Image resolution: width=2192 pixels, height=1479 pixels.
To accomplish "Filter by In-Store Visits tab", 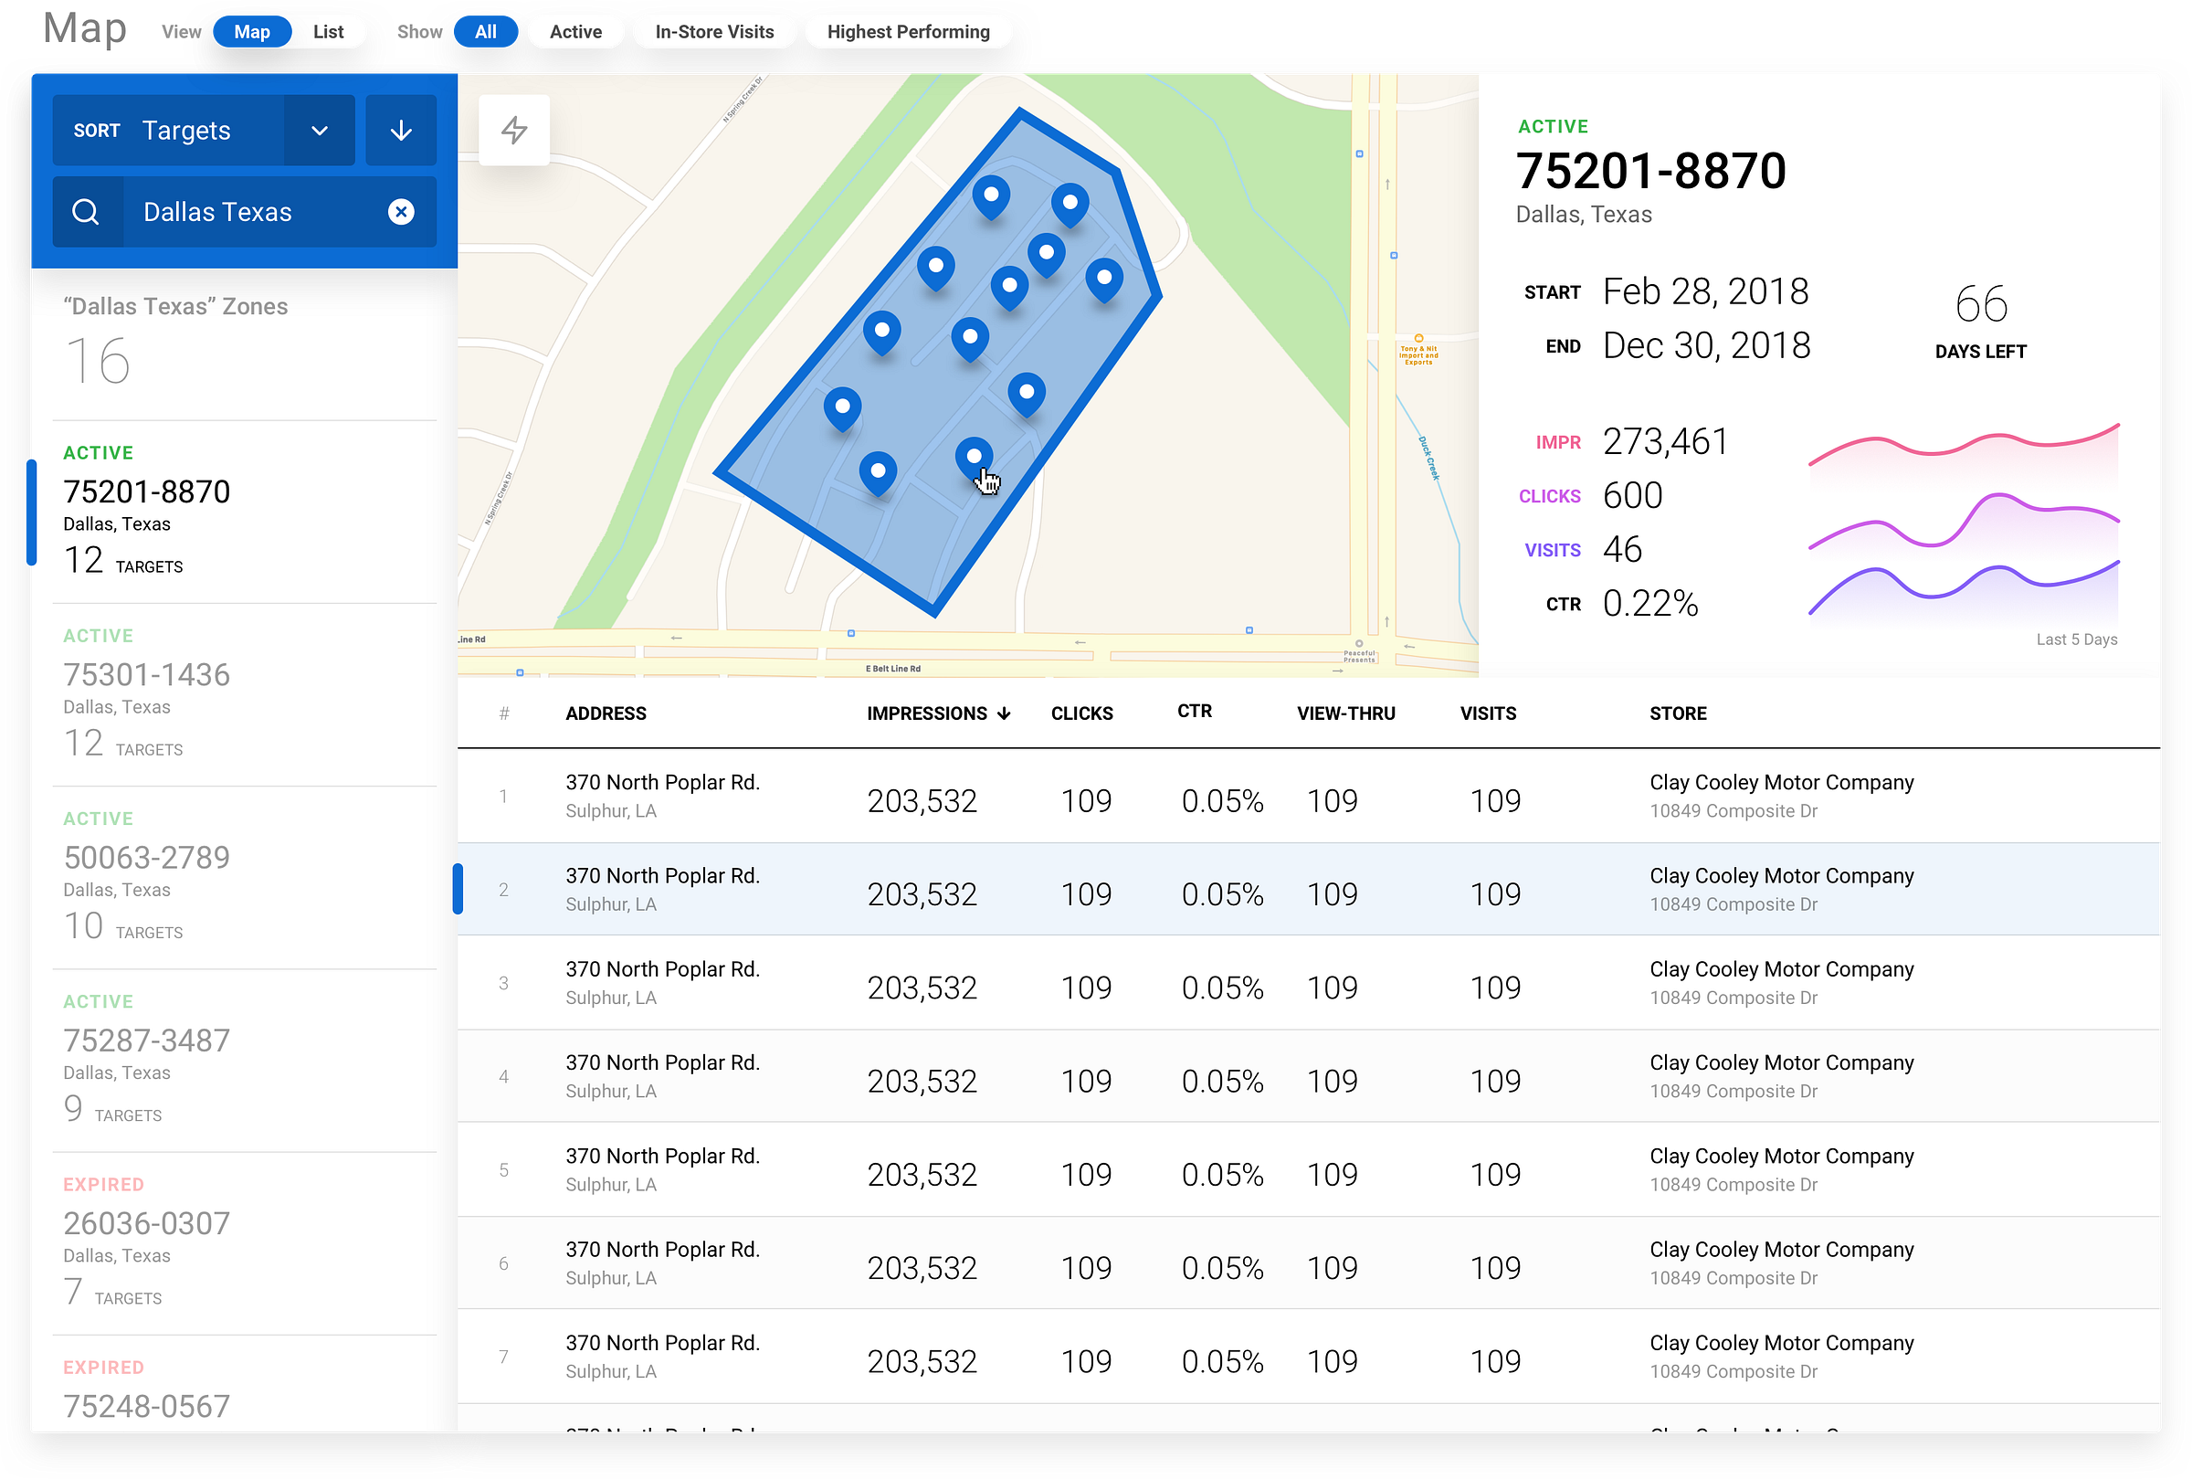I will coord(714,32).
